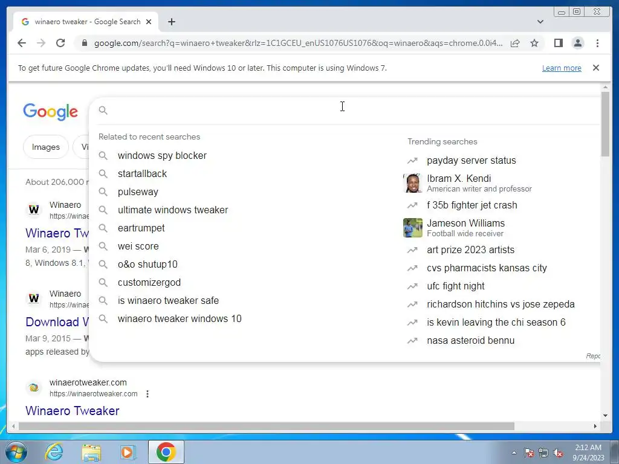Image resolution: width=619 pixels, height=464 pixels.
Task: Open more options for winaerotweaker.com result
Action: click(x=147, y=394)
